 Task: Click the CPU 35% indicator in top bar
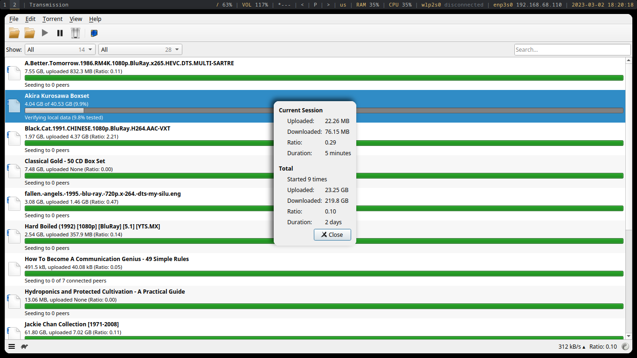click(400, 5)
